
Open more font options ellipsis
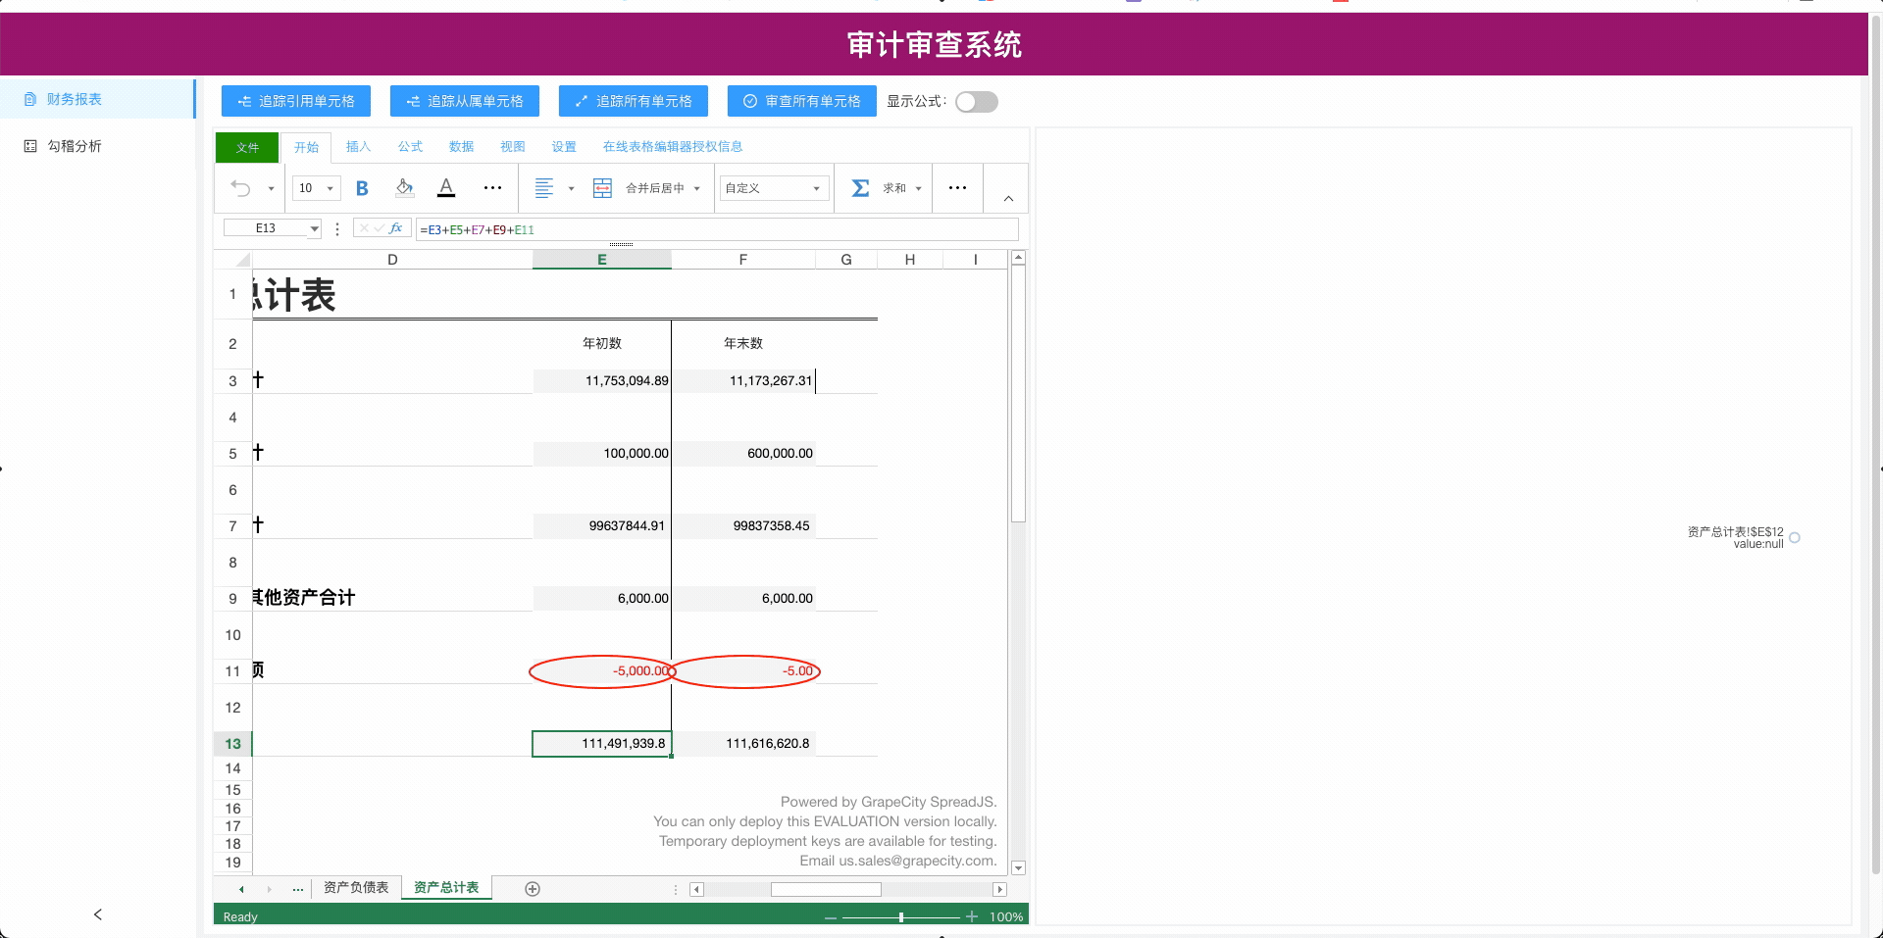tap(492, 188)
